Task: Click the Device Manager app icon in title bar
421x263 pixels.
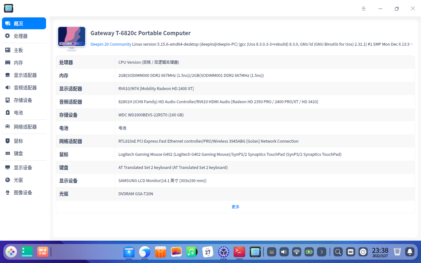Action: click(9, 9)
